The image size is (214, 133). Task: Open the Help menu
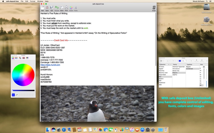coord(47,1)
